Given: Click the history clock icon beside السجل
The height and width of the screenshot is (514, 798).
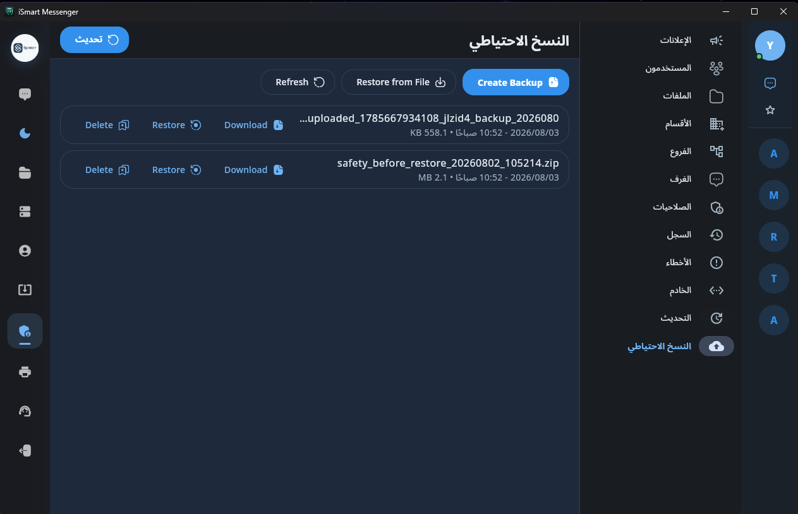Looking at the screenshot, I should [x=716, y=235].
